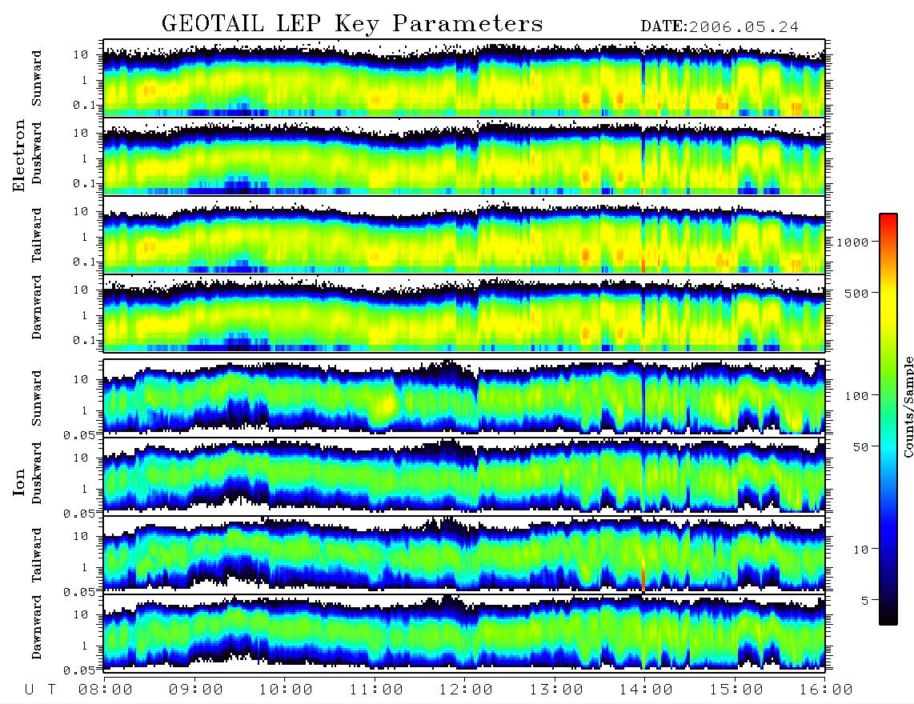Select the Ion Duskward spectrogram panel
This screenshot has width=914, height=704.
point(464,475)
